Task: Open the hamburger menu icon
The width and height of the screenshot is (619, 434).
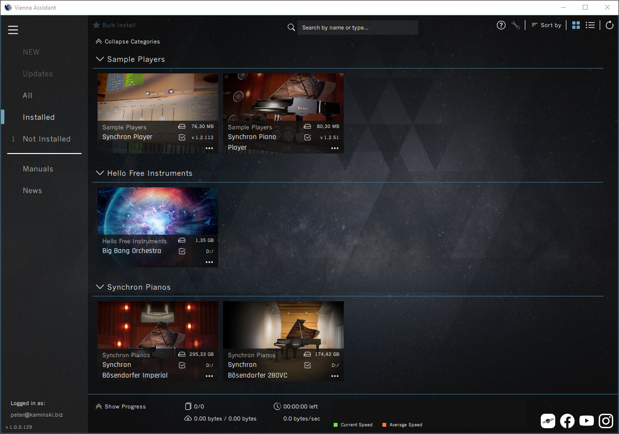Action: pyautogui.click(x=13, y=30)
